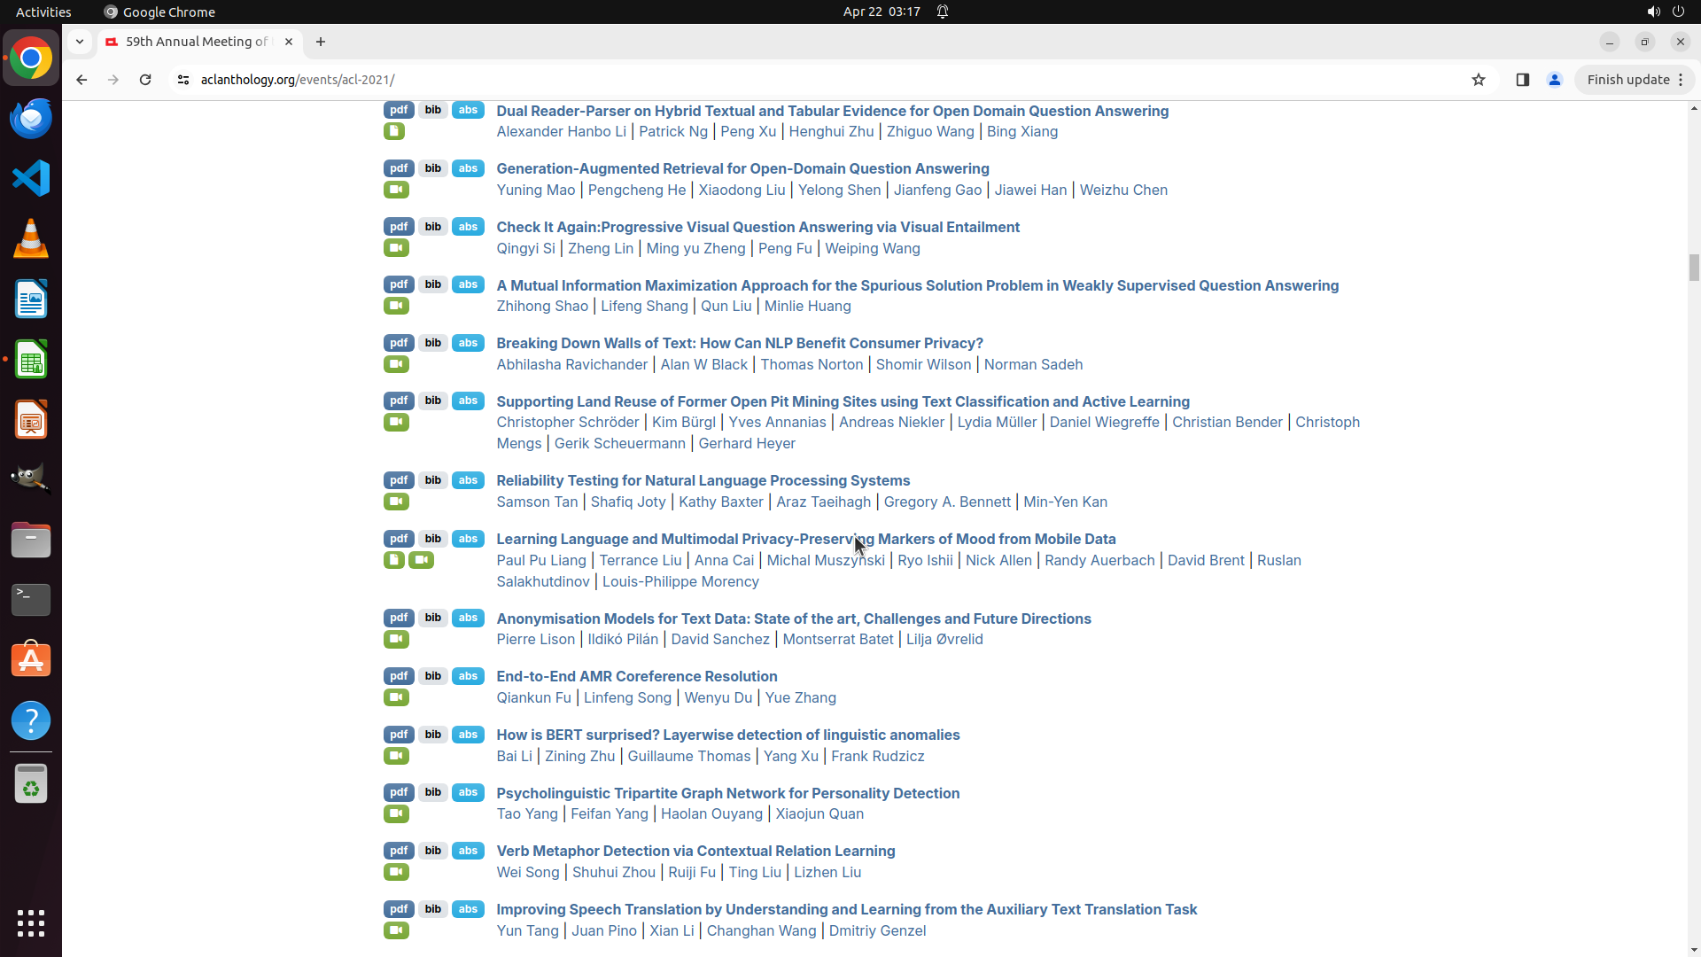Open attachment icon for Learning Language Multimodal paper
The width and height of the screenshot is (1701, 957).
(394, 560)
